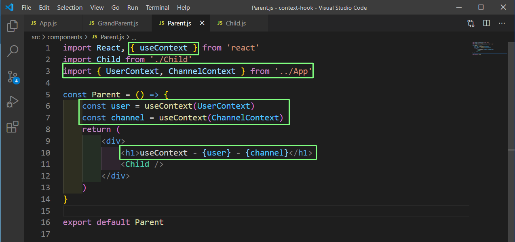Open the View menu

coord(97,8)
